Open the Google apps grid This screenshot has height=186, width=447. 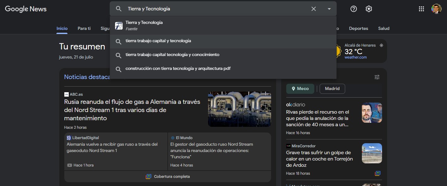[421, 9]
